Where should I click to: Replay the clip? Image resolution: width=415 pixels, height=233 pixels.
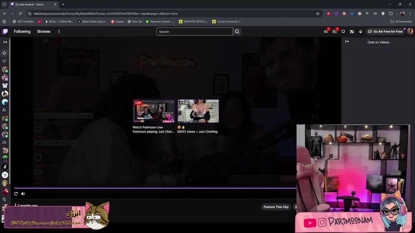[x=16, y=194]
